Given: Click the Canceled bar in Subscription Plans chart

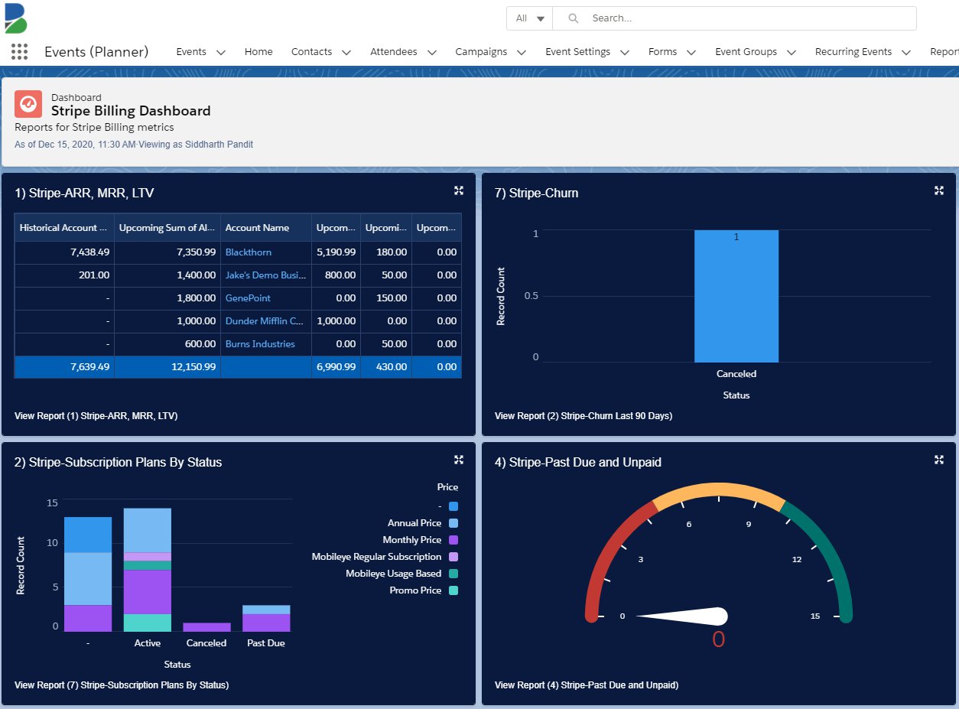Looking at the screenshot, I should point(206,627).
